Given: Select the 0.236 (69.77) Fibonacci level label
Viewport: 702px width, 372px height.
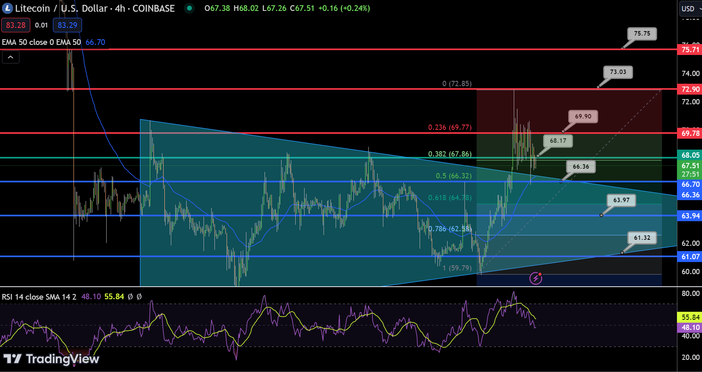Looking at the screenshot, I should 450,127.
